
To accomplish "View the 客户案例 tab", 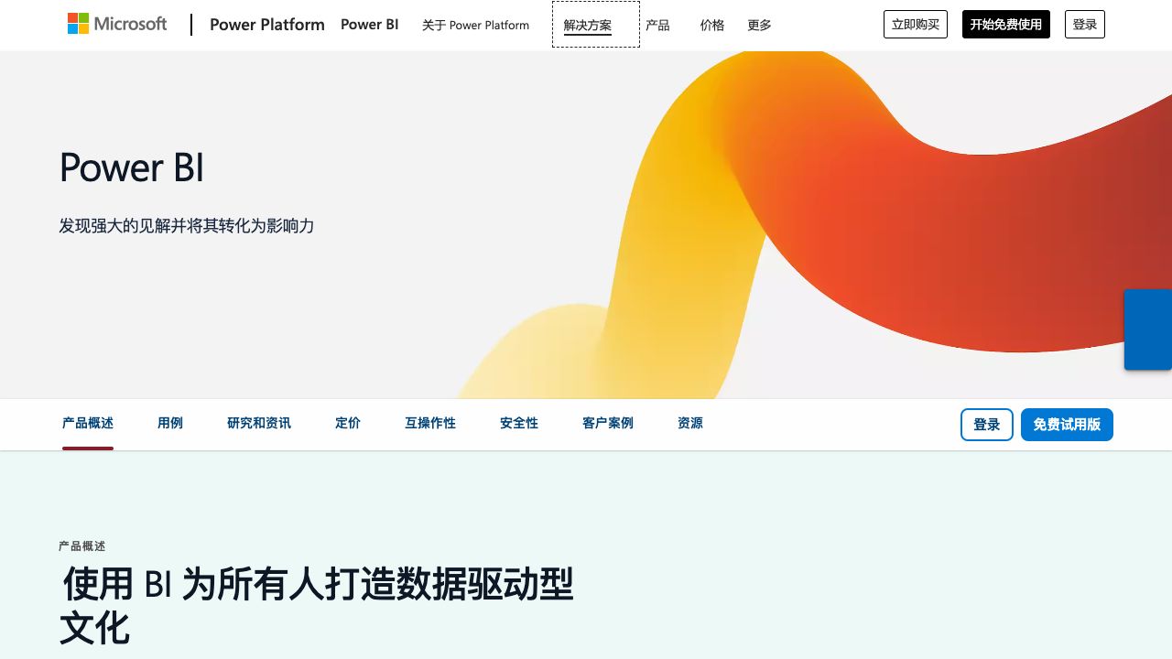I will pos(608,423).
